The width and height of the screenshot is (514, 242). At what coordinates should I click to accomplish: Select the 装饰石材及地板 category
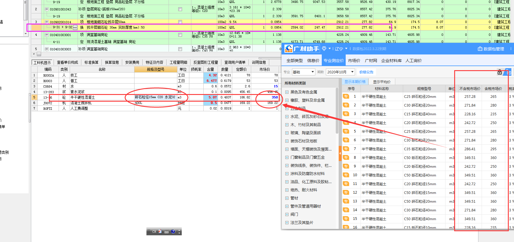pyautogui.click(x=304, y=141)
